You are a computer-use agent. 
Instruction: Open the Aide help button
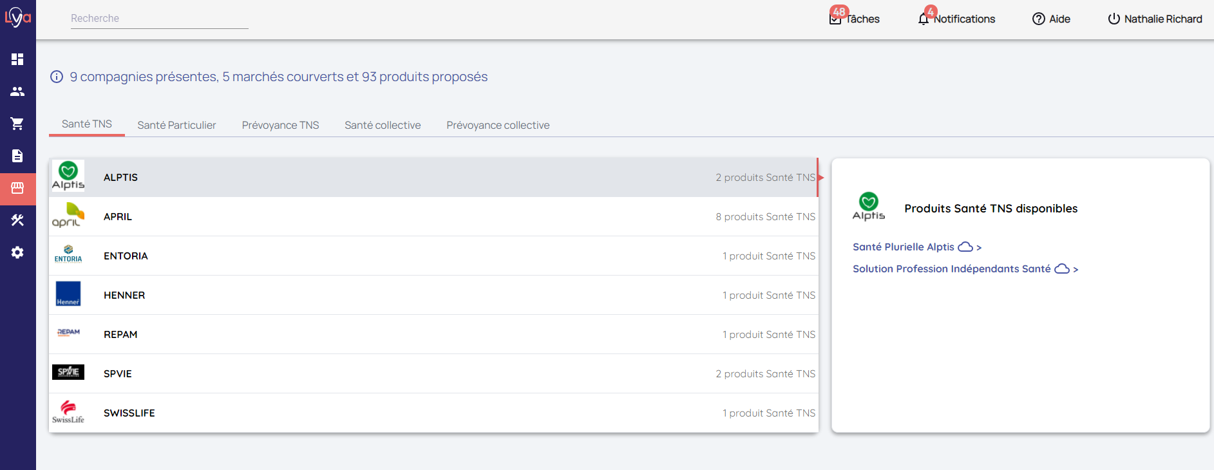(x=1051, y=19)
